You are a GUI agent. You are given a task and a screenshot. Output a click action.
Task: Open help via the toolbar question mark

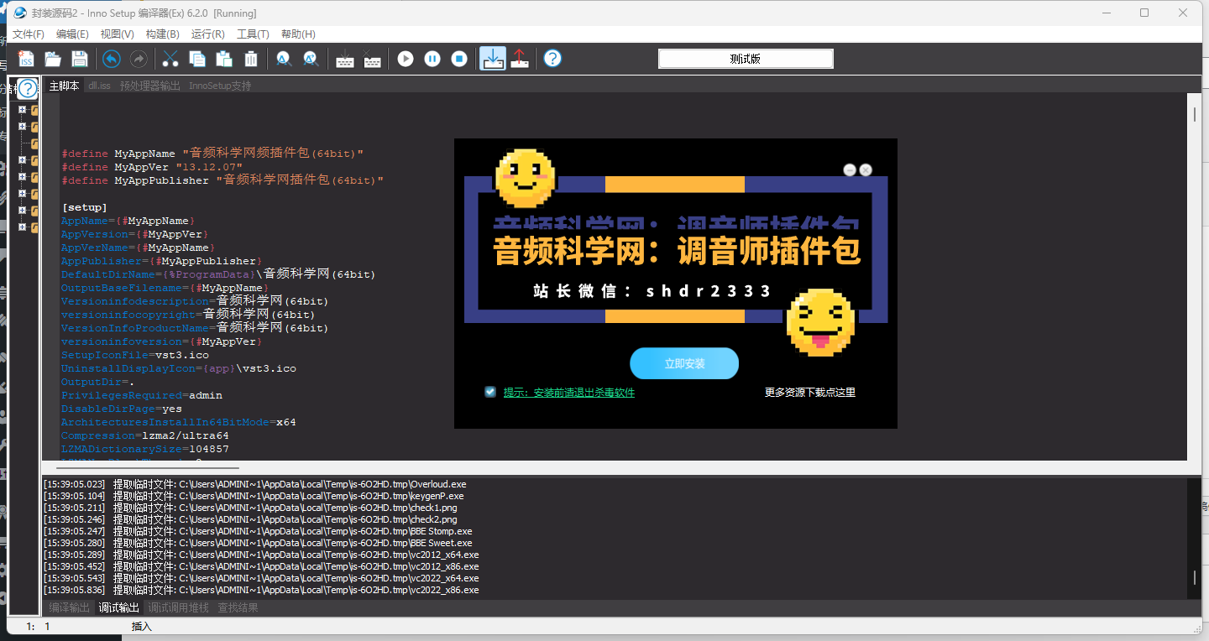(552, 59)
